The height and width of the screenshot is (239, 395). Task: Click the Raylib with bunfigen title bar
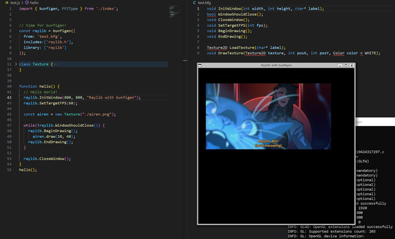pos(276,65)
